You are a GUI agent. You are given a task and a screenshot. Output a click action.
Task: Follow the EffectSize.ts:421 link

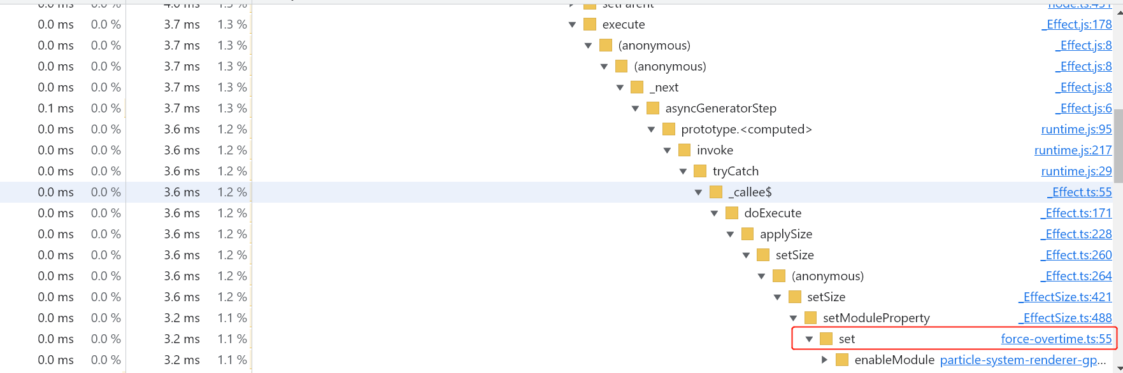pos(1065,297)
